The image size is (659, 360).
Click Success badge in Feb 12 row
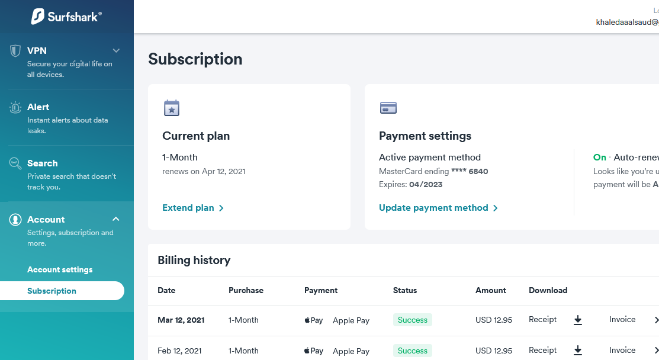[x=412, y=351]
